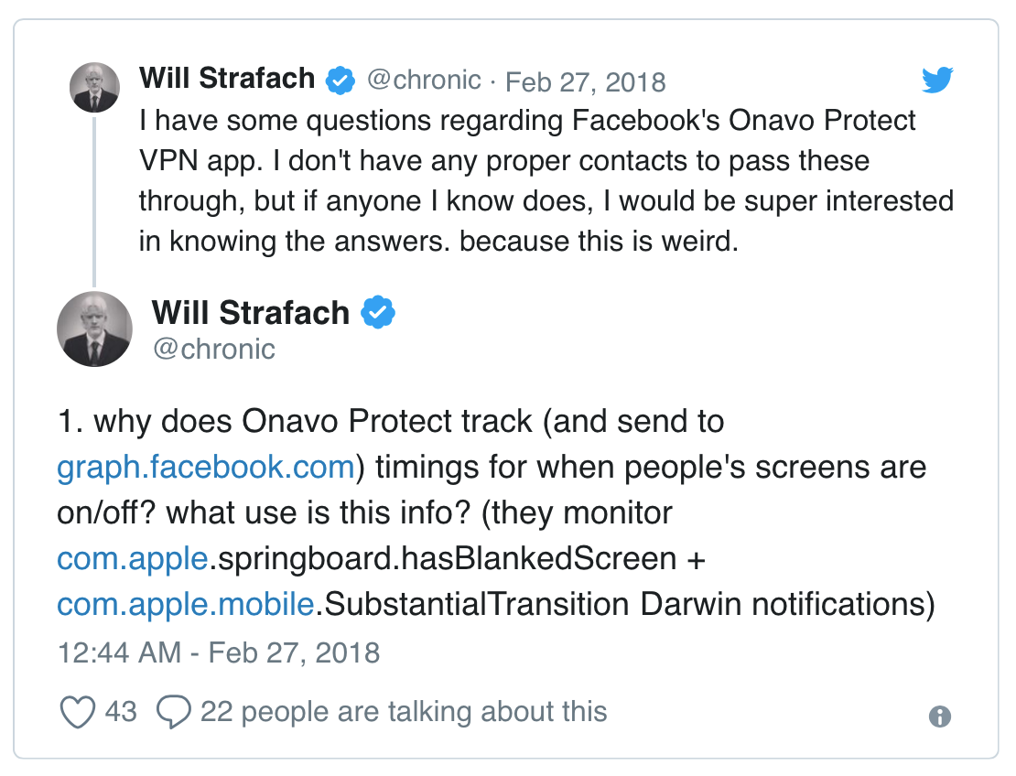Click the small profile avatar in quoted tweet
This screenshot has height=776, width=1016.
tap(95, 88)
